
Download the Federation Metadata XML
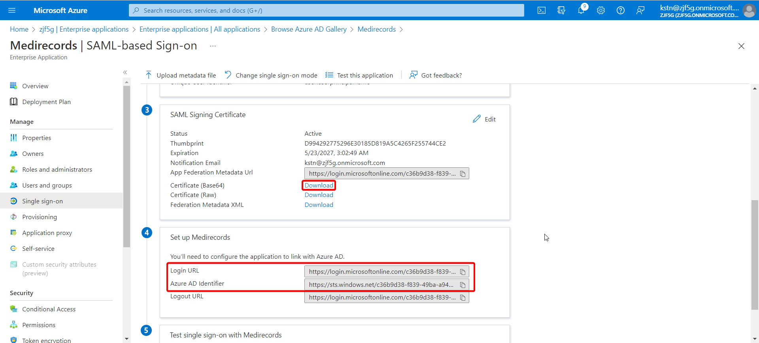[319, 205]
